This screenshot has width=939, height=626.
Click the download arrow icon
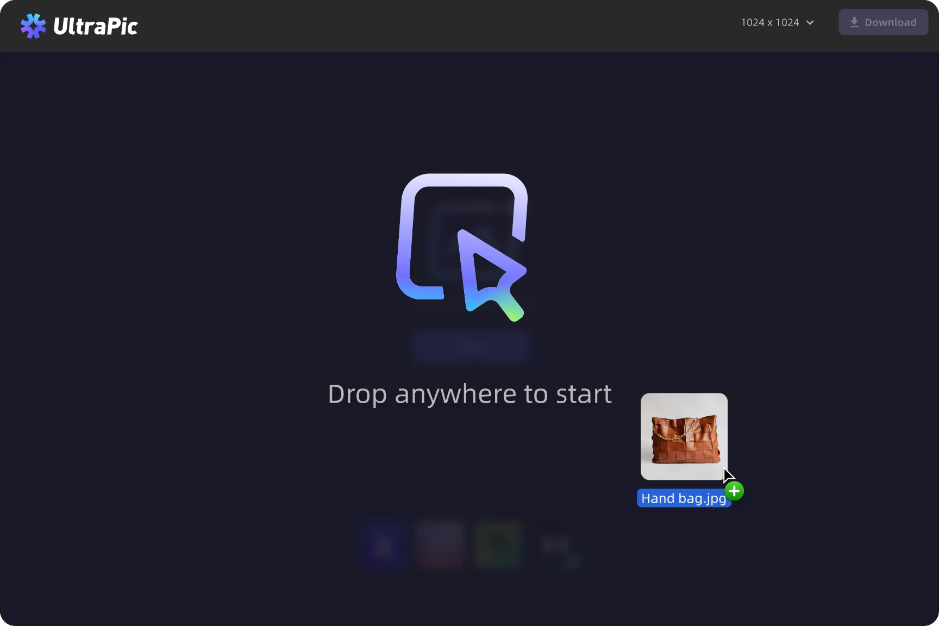click(x=854, y=22)
